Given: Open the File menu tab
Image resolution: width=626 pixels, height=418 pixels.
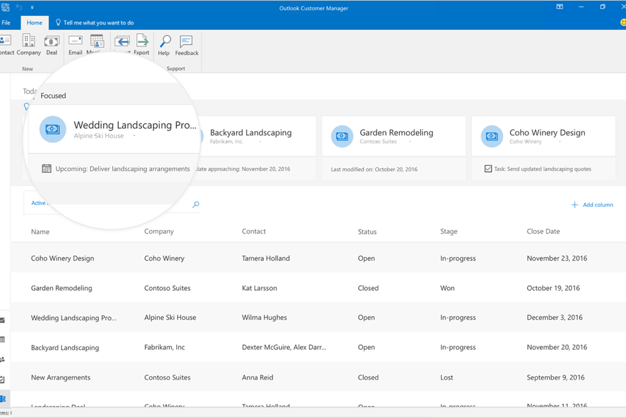Looking at the screenshot, I should 6,23.
